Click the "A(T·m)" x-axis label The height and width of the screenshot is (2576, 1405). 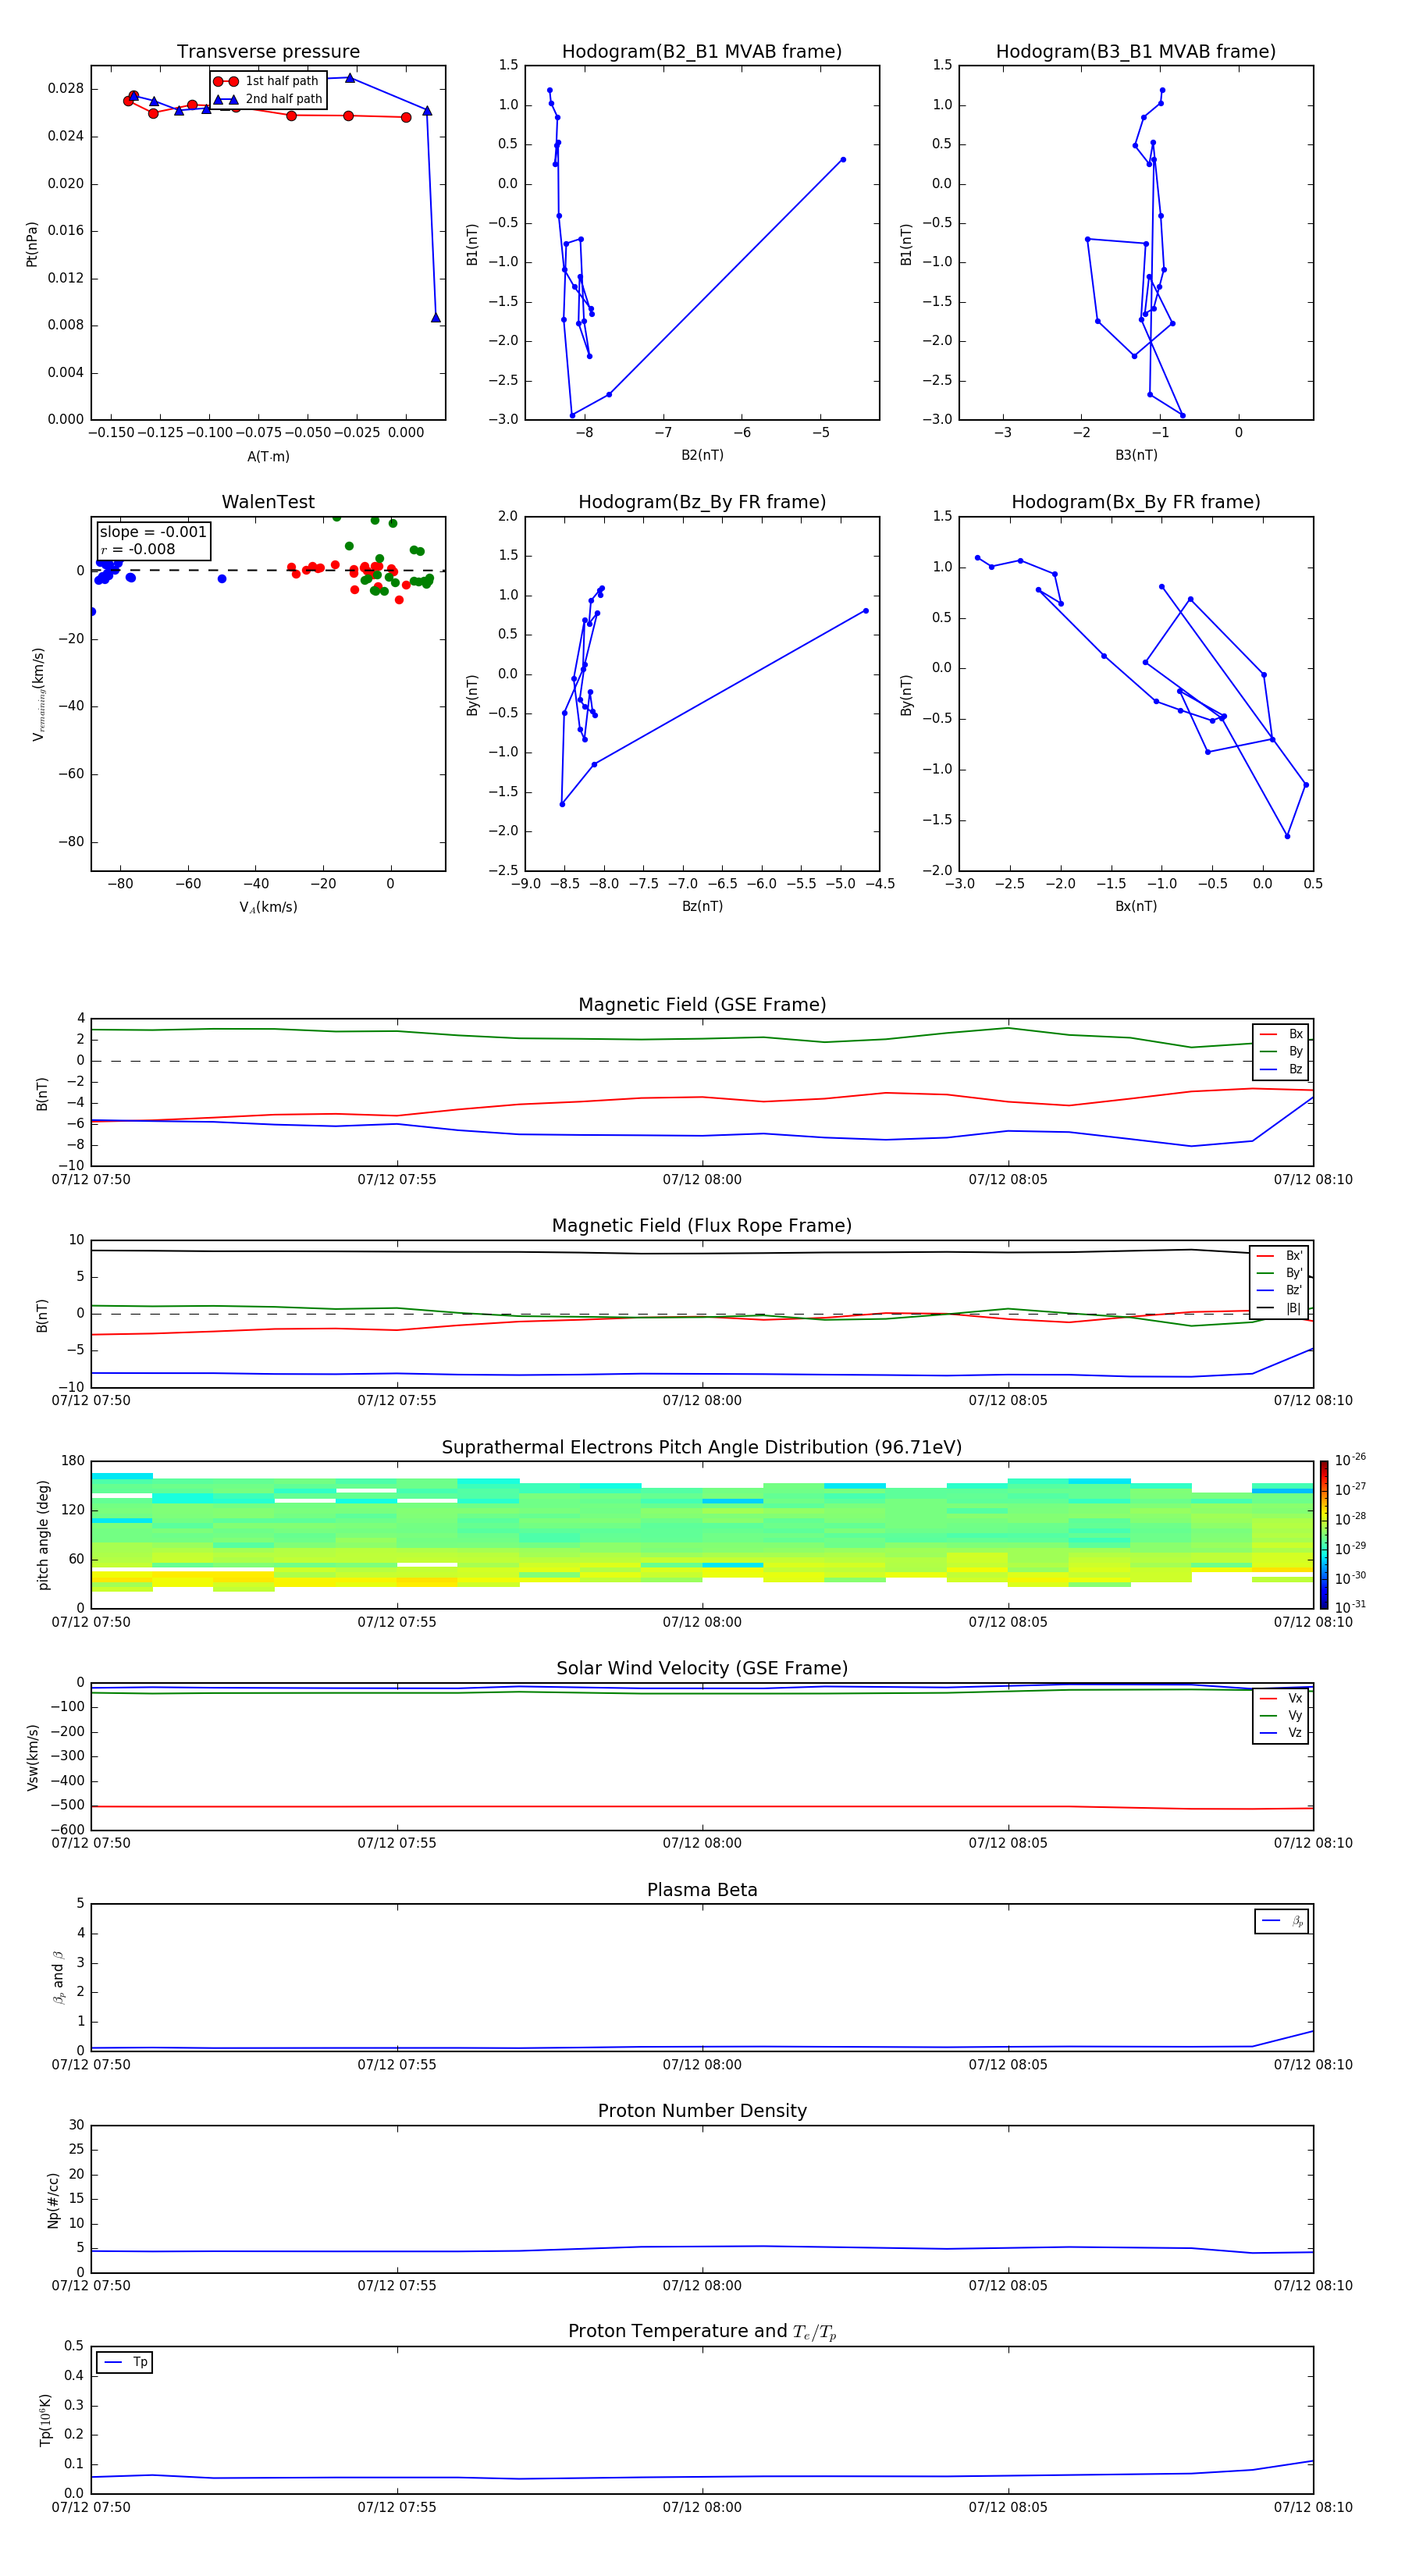[268, 457]
